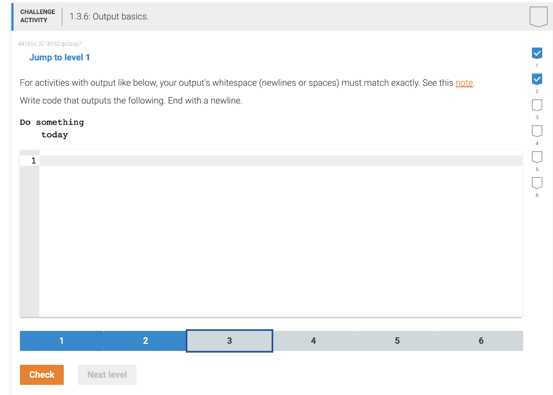Image resolution: width=553 pixels, height=395 pixels.
Task: Open the whitespace matching 'note' link
Action: tap(464, 83)
